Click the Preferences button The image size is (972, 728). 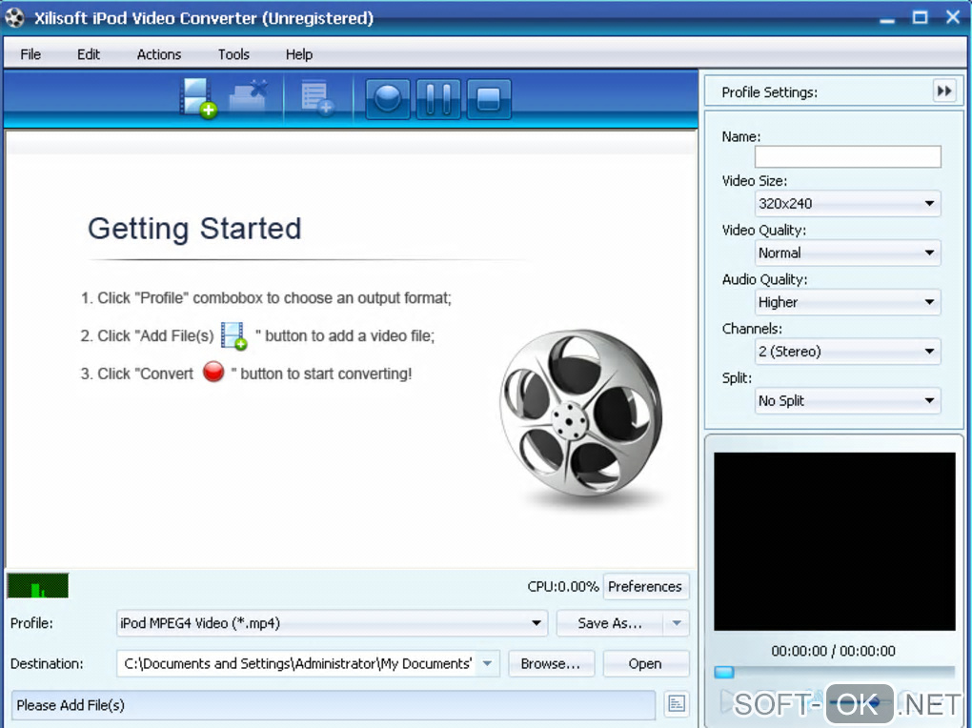click(645, 586)
